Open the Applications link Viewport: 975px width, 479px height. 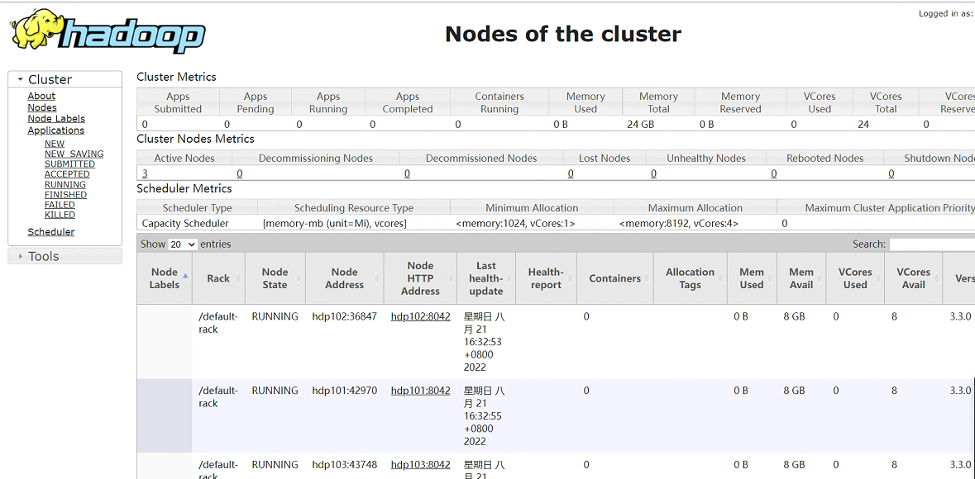[x=56, y=130]
